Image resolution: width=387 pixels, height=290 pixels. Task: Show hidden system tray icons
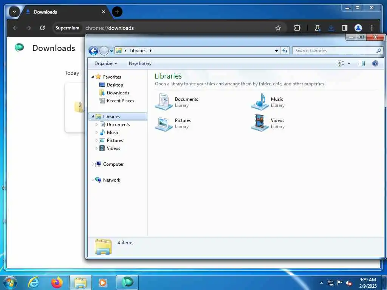pyautogui.click(x=321, y=282)
